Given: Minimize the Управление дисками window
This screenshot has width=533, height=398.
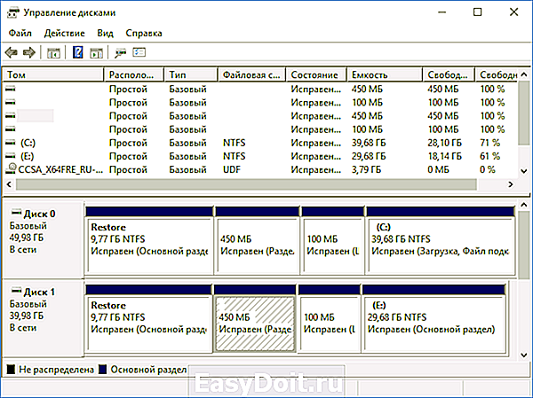Looking at the screenshot, I should (442, 12).
